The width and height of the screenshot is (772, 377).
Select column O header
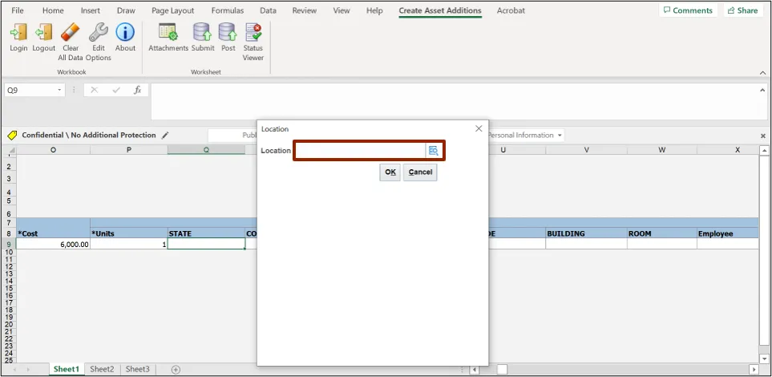53,150
